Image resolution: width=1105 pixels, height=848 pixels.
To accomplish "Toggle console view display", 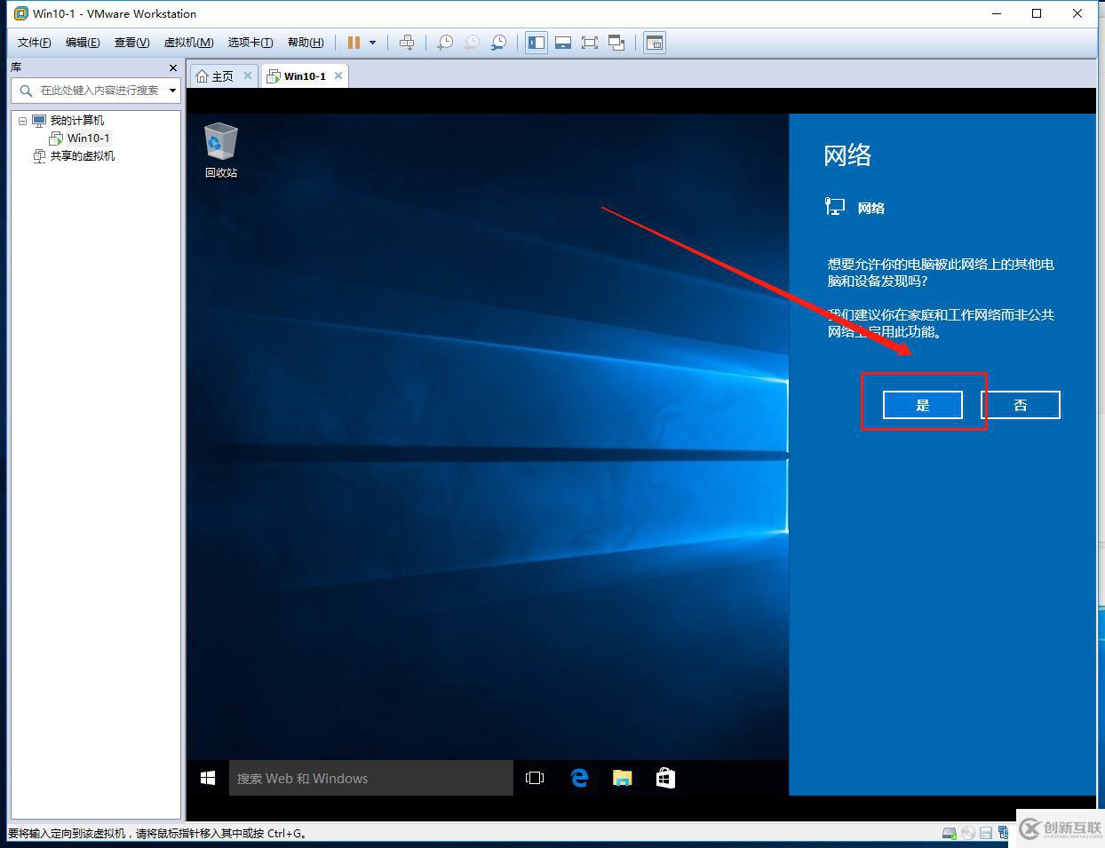I will (654, 42).
